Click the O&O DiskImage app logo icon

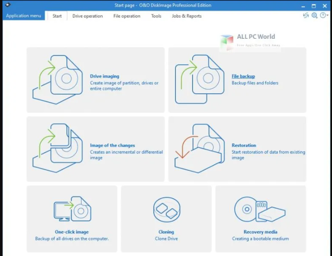coord(8,5)
